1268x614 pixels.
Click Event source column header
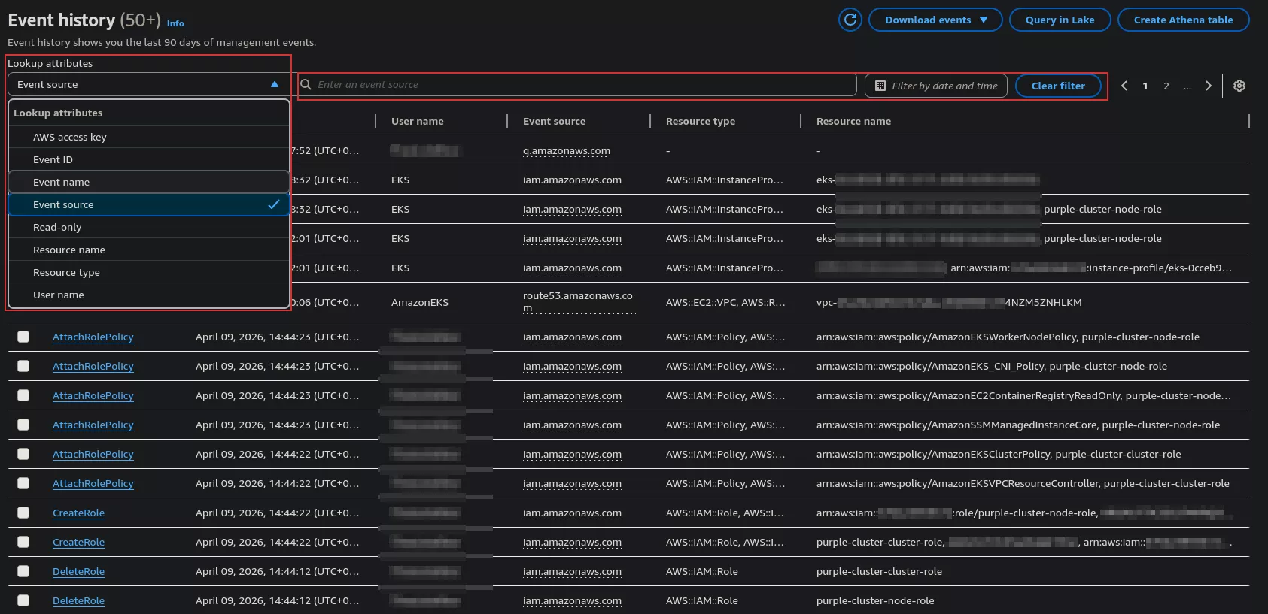(x=554, y=121)
